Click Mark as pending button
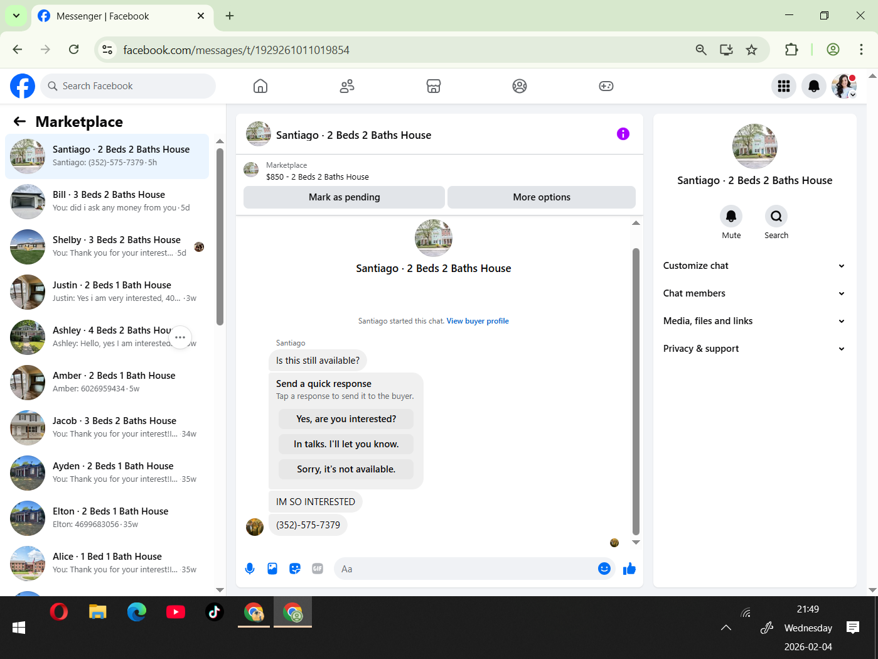Viewport: 878px width, 659px height. [x=345, y=197]
